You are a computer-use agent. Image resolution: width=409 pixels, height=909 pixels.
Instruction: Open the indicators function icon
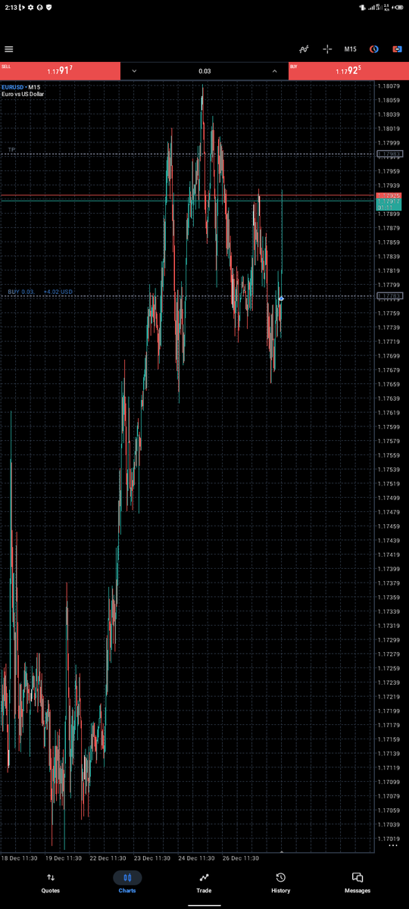point(304,49)
